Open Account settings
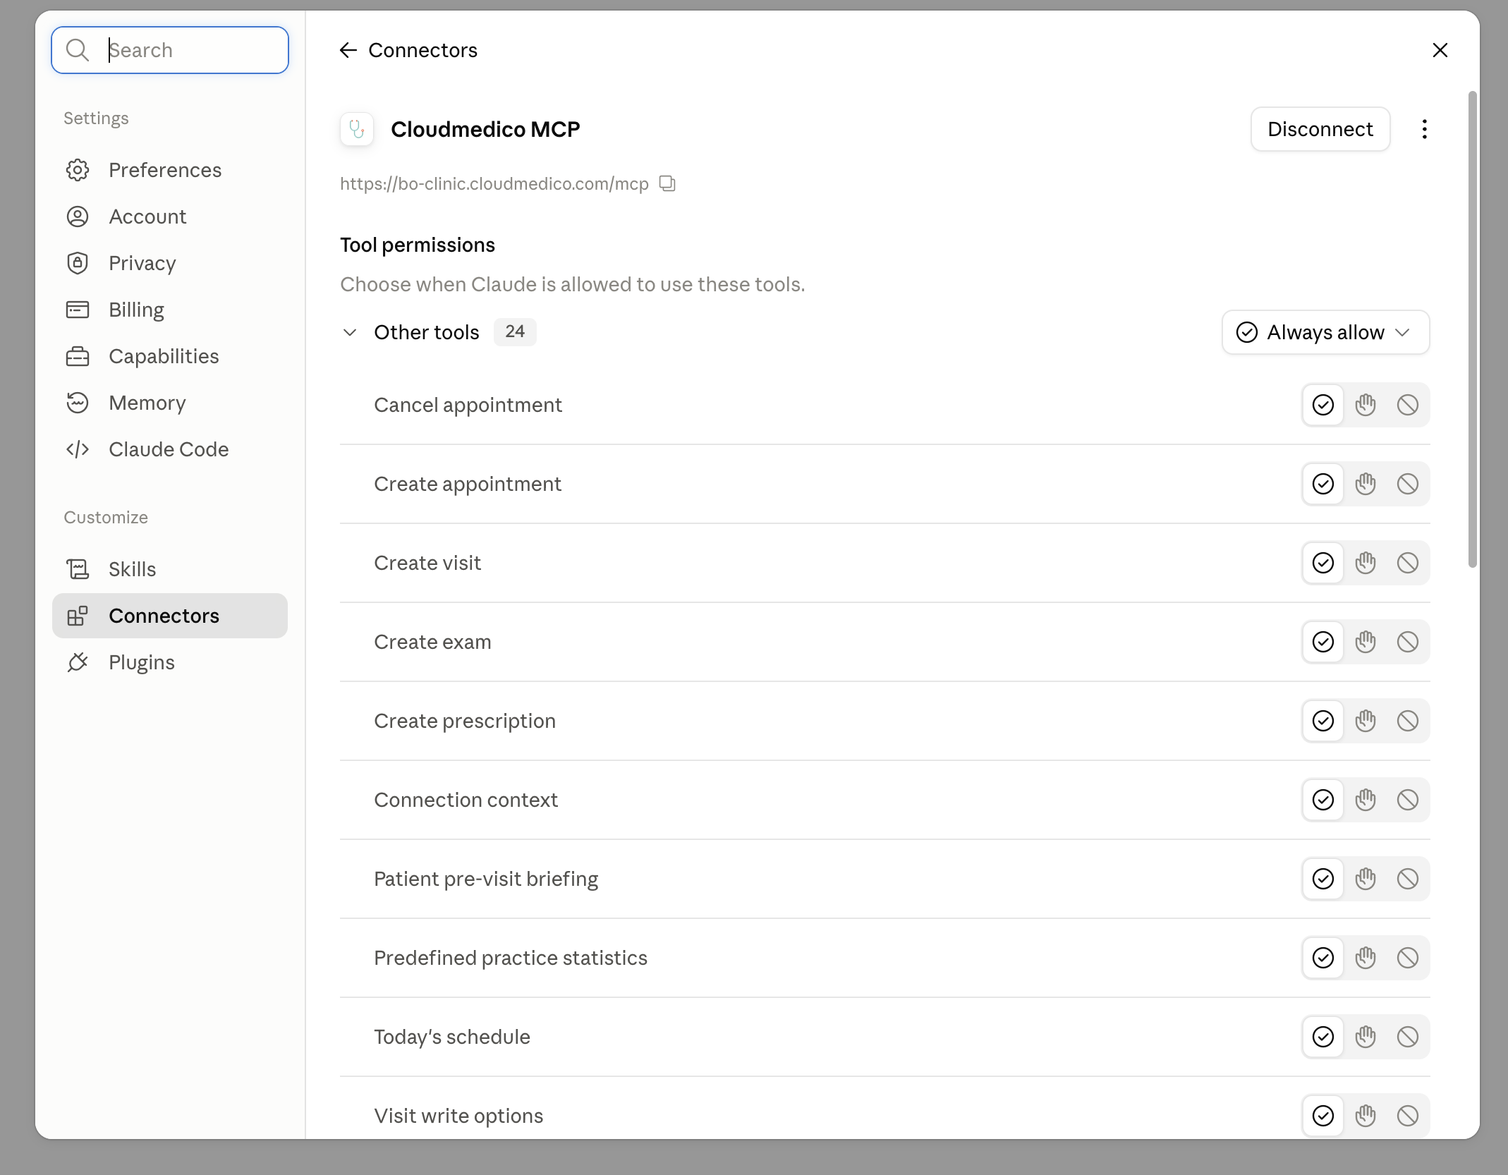The height and width of the screenshot is (1175, 1508). (x=170, y=217)
